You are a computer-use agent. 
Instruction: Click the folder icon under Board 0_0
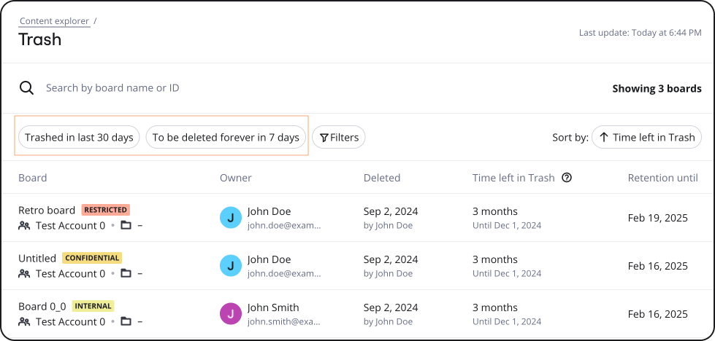click(x=126, y=322)
